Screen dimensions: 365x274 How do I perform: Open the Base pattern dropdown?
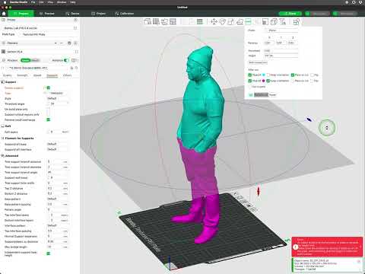(x=58, y=199)
